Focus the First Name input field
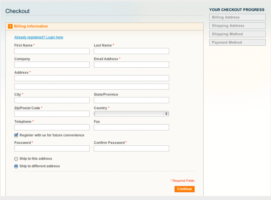The height and width of the screenshot is (200, 271). (52, 51)
